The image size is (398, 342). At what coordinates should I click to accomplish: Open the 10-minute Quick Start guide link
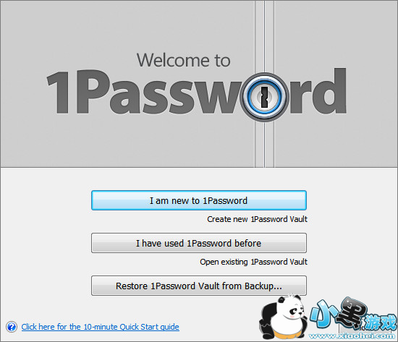101,327
